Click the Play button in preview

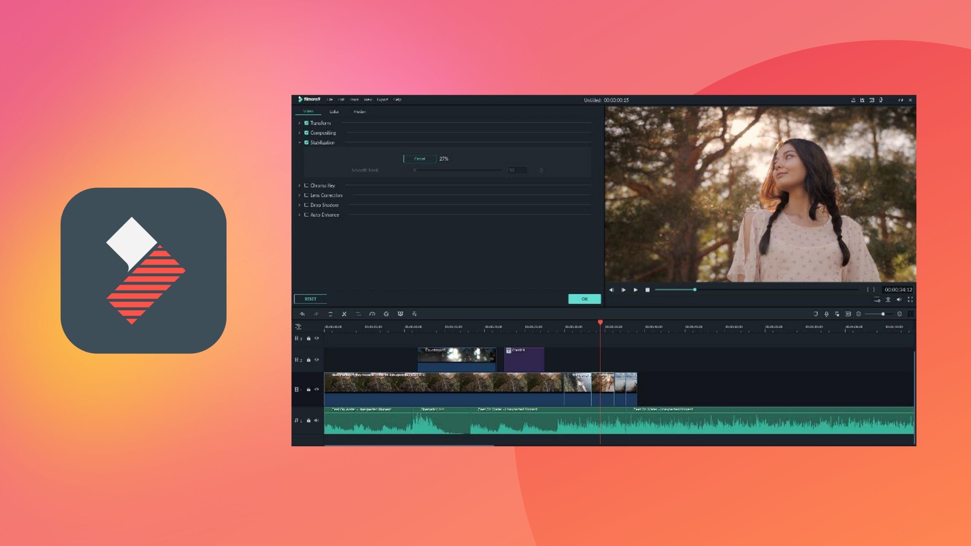point(636,290)
